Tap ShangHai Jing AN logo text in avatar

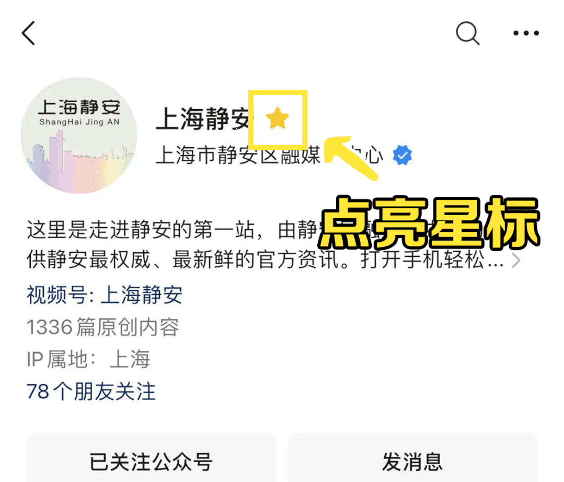click(79, 122)
